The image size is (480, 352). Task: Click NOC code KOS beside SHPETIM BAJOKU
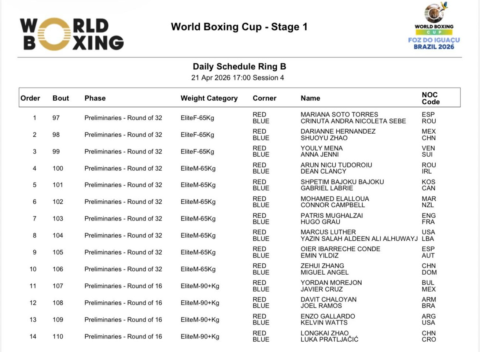pyautogui.click(x=428, y=182)
